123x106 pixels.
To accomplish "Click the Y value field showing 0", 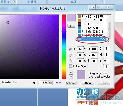I will tap(107, 61).
